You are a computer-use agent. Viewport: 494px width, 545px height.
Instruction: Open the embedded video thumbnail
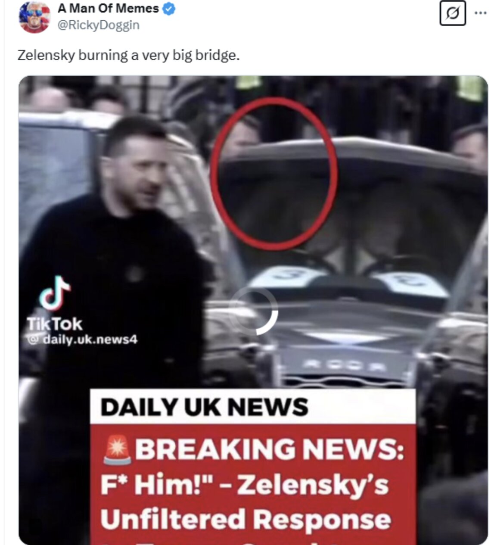pyautogui.click(x=253, y=310)
